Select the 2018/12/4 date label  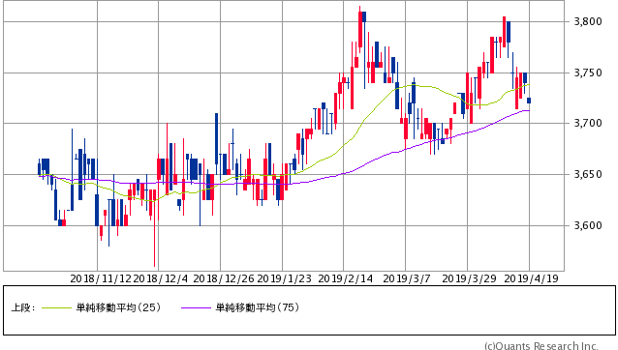point(161,278)
